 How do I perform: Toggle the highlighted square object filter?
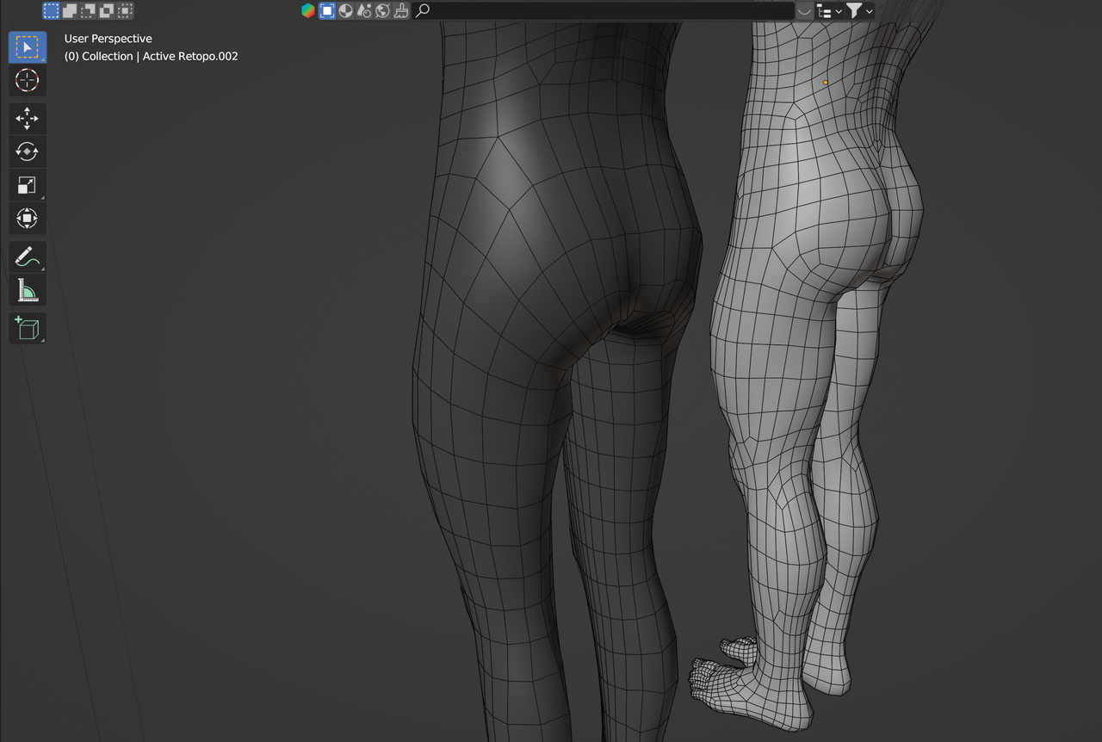pyautogui.click(x=327, y=11)
